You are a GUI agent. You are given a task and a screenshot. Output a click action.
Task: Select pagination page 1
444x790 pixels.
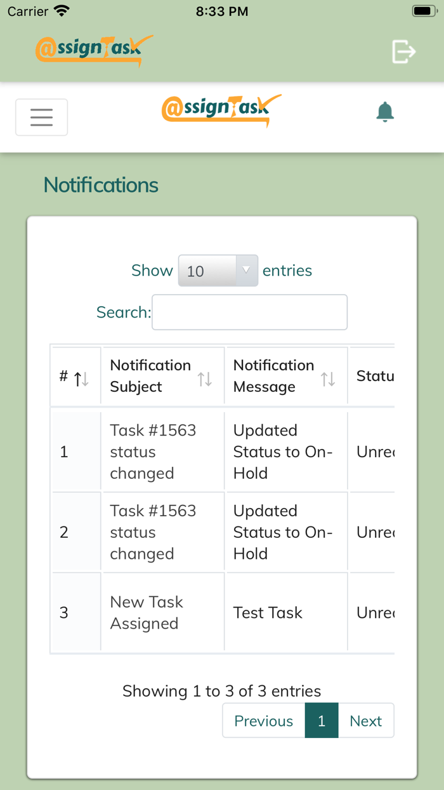pyautogui.click(x=322, y=721)
